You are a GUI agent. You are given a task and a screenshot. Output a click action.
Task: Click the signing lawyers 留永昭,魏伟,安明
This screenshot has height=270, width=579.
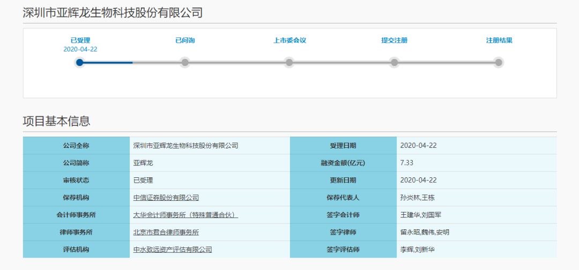(425, 232)
